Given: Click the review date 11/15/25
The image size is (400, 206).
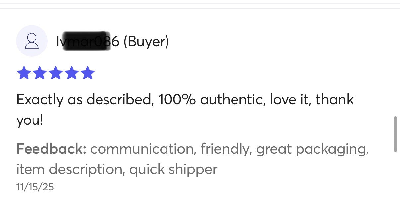Looking at the screenshot, I should point(35,187).
